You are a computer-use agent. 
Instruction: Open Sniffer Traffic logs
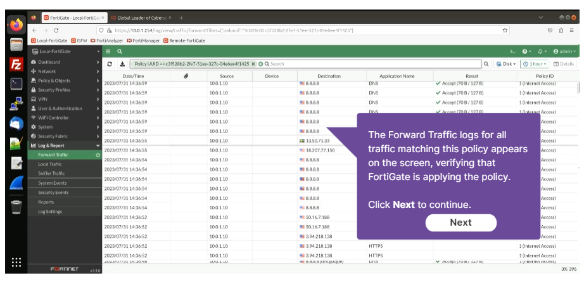tap(65, 173)
